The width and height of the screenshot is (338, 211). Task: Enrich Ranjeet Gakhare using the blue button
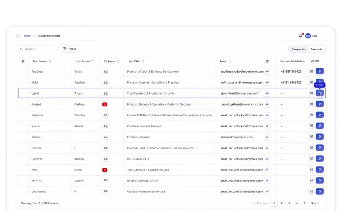[320, 104]
